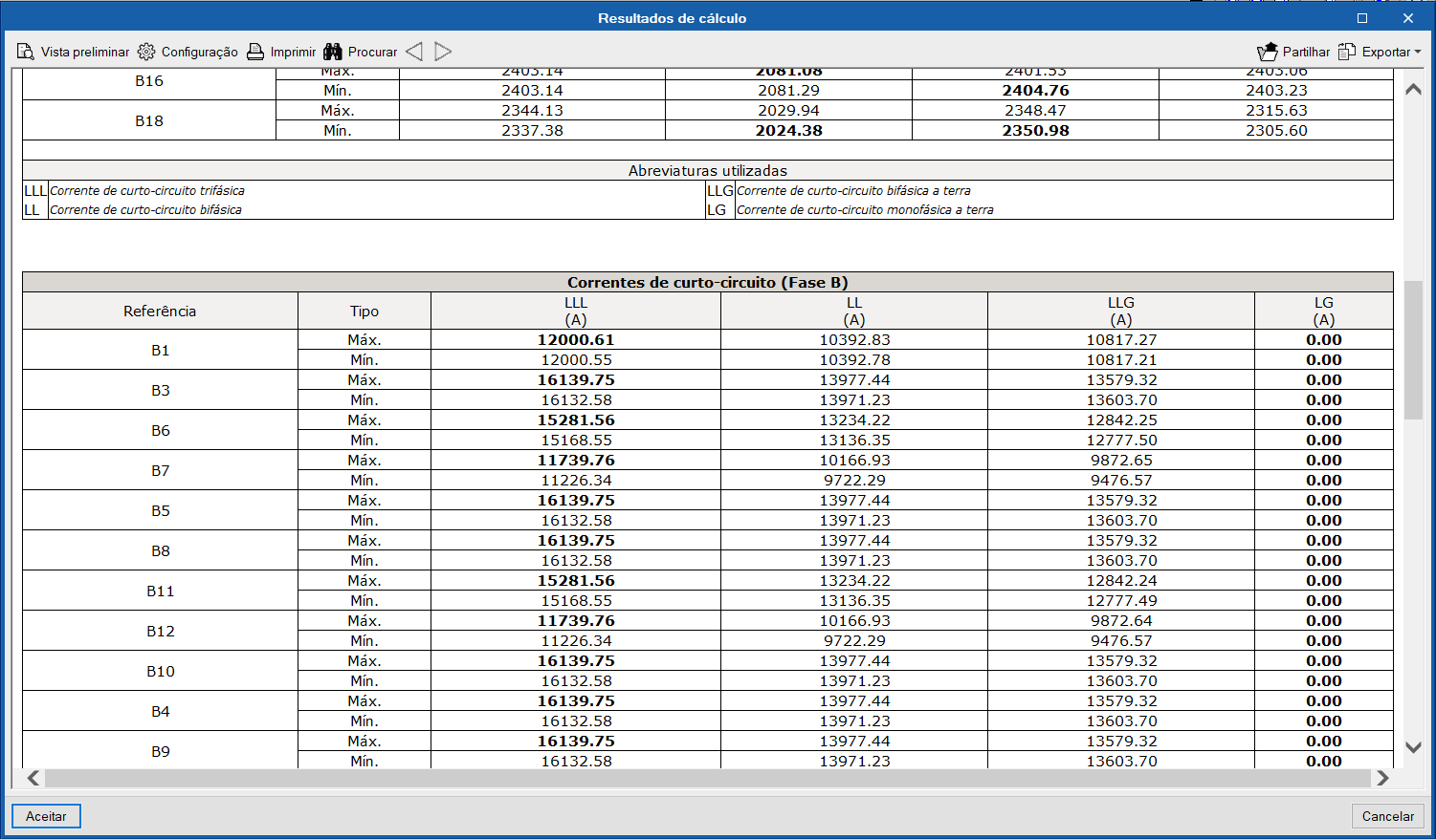The height and width of the screenshot is (839, 1436).
Task: Click the value 2344.13
Action: click(532, 111)
